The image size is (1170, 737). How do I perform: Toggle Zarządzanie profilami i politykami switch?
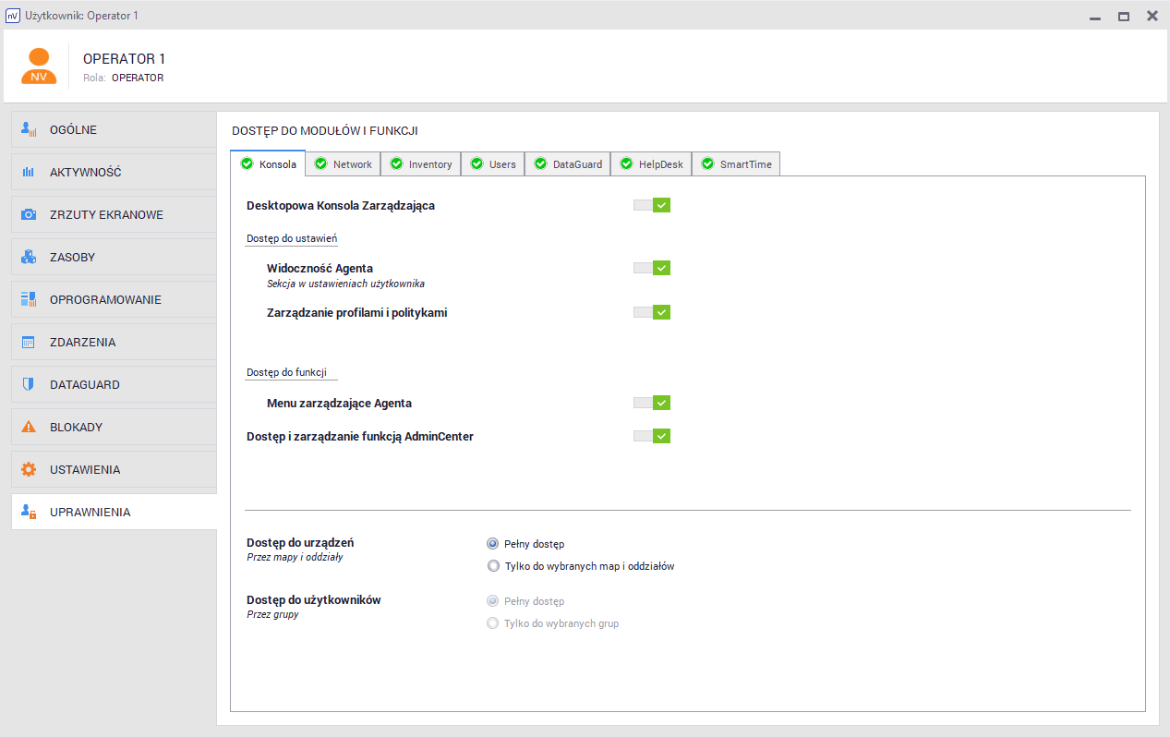[x=652, y=312]
